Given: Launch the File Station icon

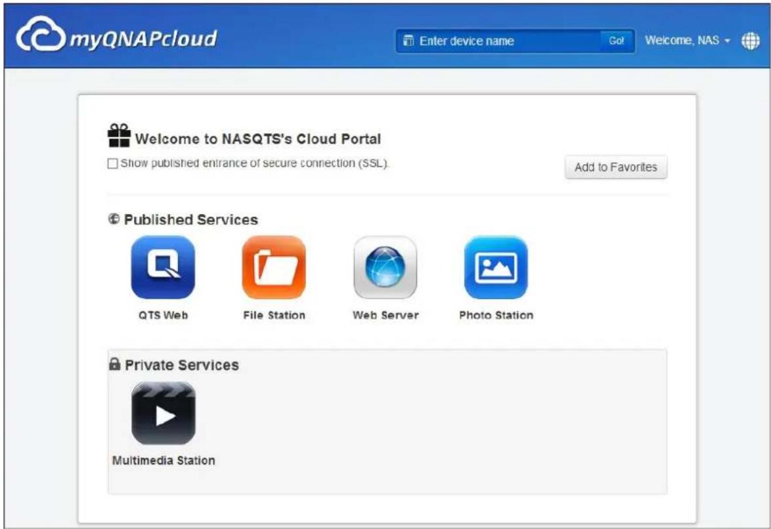Looking at the screenshot, I should pyautogui.click(x=274, y=267).
